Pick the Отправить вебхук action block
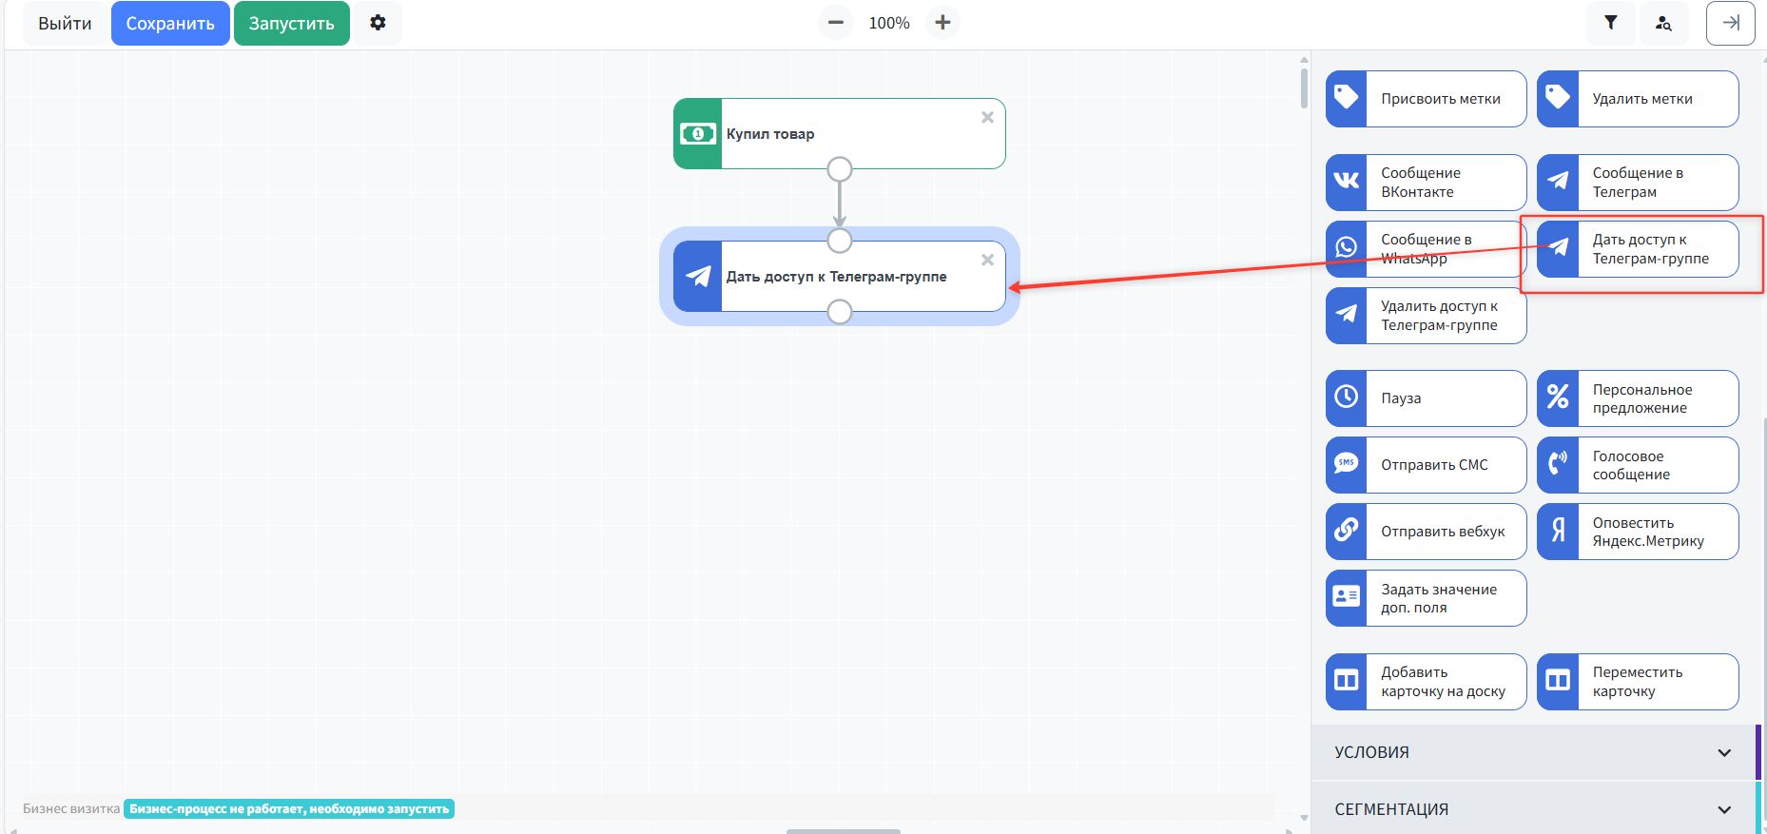Image resolution: width=1767 pixels, height=834 pixels. [1425, 532]
